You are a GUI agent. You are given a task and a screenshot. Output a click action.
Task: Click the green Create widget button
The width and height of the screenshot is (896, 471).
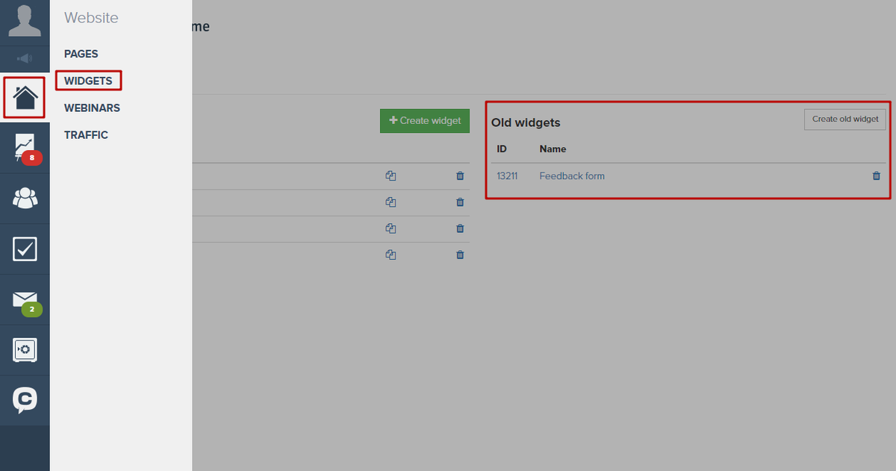point(425,120)
